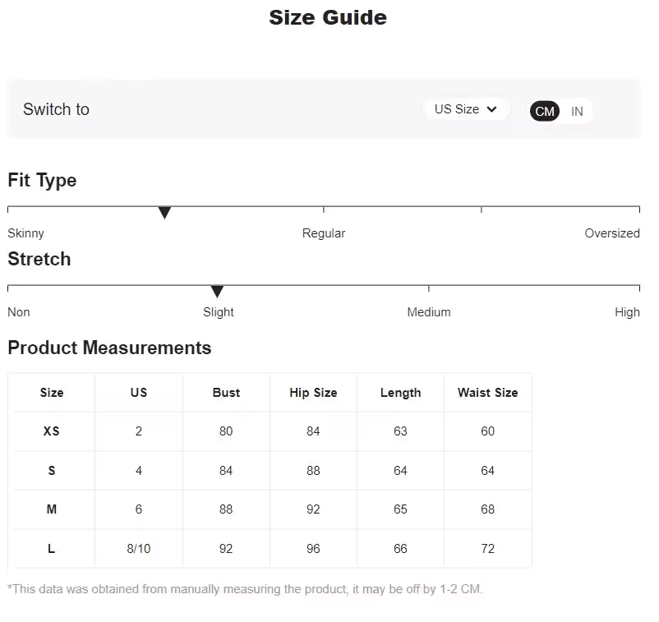Click the Slight stretch label
Viewport: 659px width, 622px height.
pos(219,312)
